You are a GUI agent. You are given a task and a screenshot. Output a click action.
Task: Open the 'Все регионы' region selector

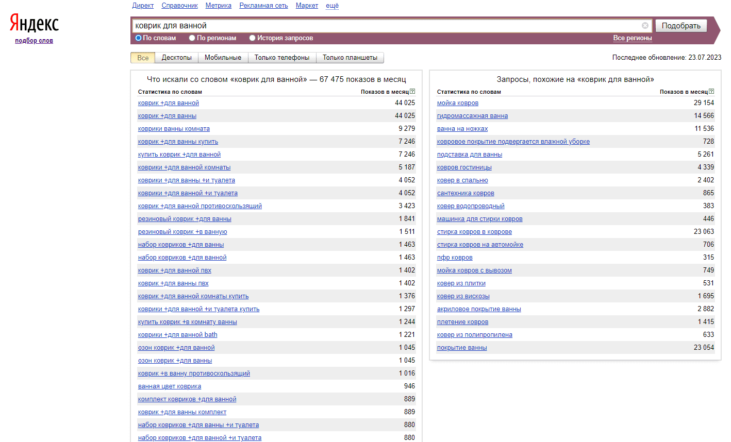click(633, 38)
